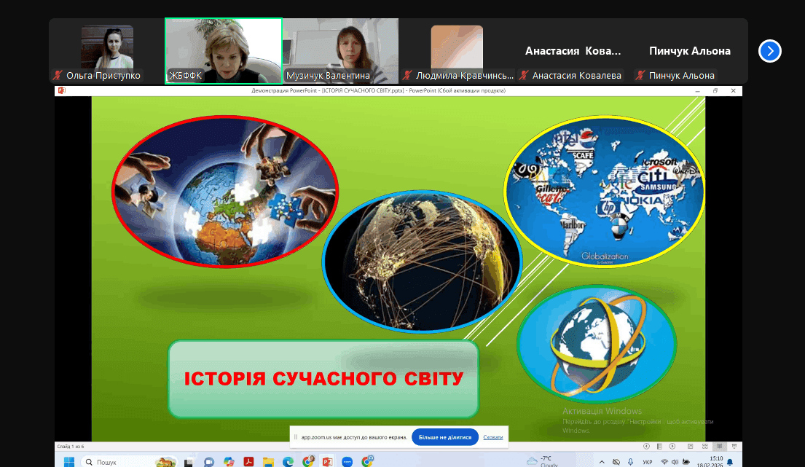
Task: Open volume tray icon
Action: (x=675, y=463)
